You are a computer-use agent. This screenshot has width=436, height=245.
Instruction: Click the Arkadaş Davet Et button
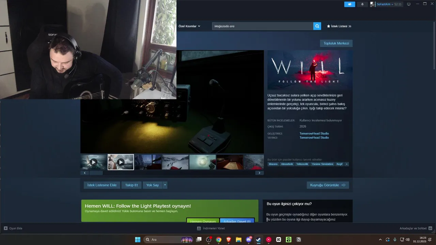[x=237, y=220]
